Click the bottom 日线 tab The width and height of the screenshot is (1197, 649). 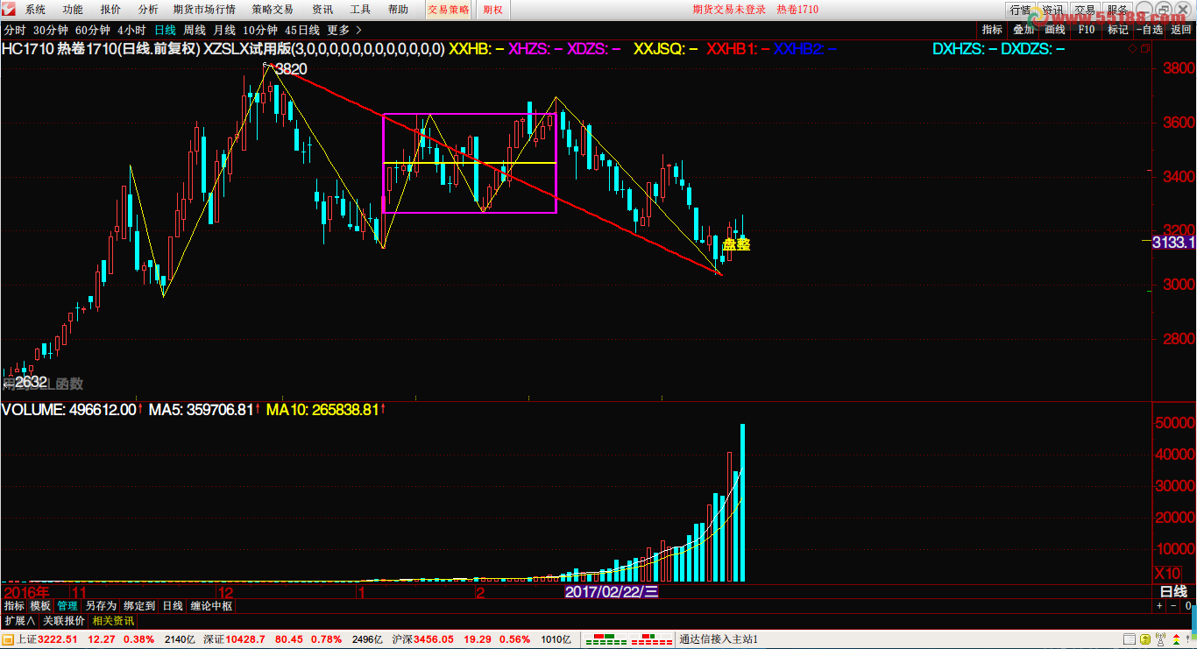(173, 605)
